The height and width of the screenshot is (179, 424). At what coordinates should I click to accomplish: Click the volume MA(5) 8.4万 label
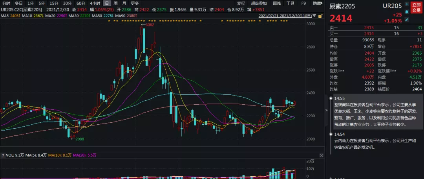pos(36,155)
